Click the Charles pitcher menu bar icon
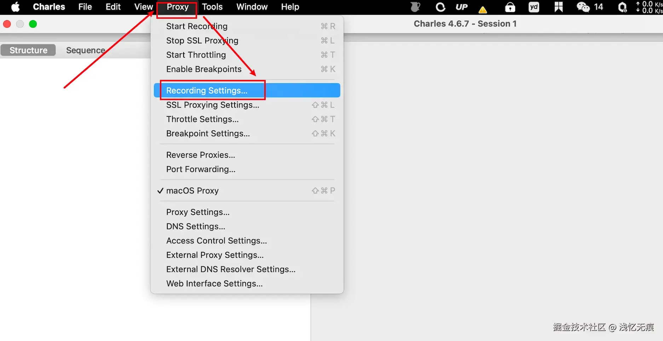Screen dimensions: 663x341 tap(415, 7)
